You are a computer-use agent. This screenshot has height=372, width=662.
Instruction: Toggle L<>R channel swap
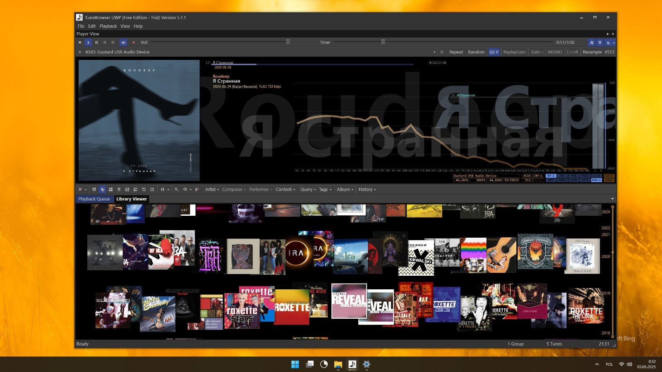point(573,52)
